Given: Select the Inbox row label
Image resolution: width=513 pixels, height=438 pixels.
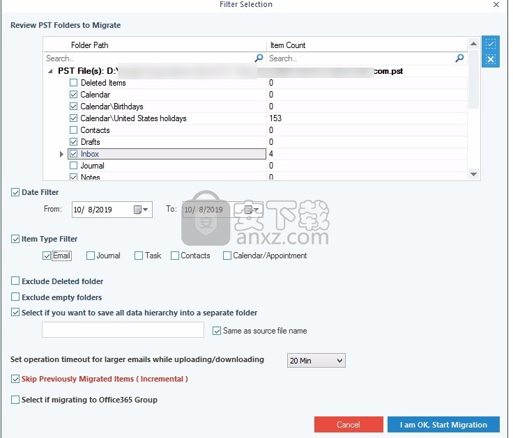Looking at the screenshot, I should (x=90, y=154).
